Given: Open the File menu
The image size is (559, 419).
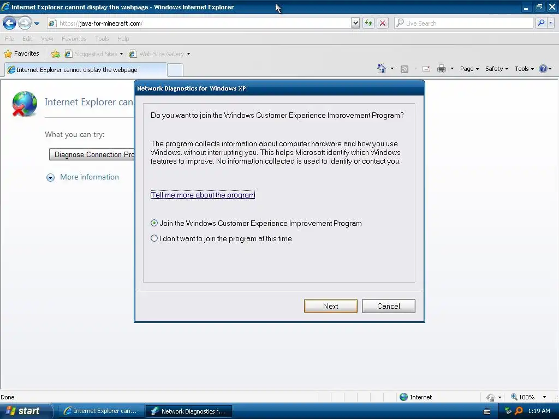Looking at the screenshot, I should point(9,39).
